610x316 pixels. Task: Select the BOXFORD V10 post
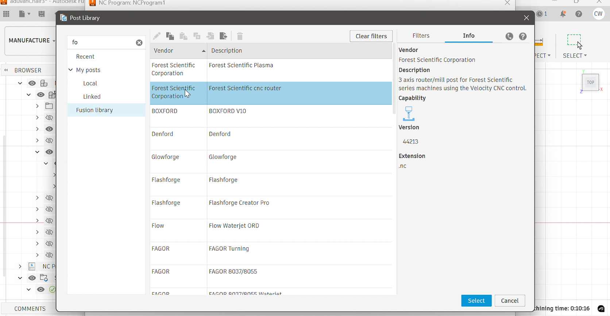[x=271, y=116]
